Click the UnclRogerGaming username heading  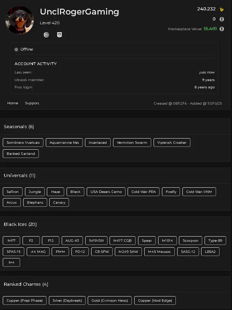[79, 12]
